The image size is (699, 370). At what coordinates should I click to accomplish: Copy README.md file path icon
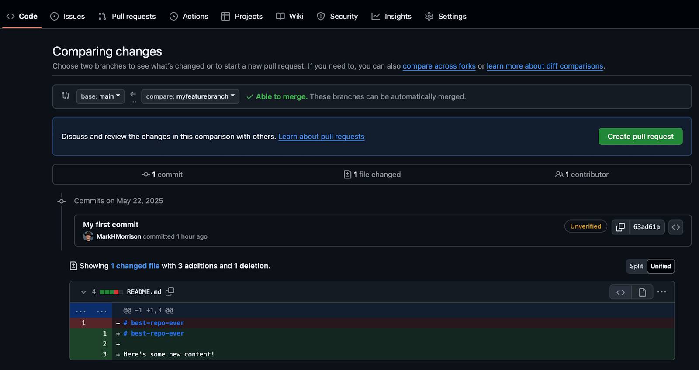(x=170, y=291)
